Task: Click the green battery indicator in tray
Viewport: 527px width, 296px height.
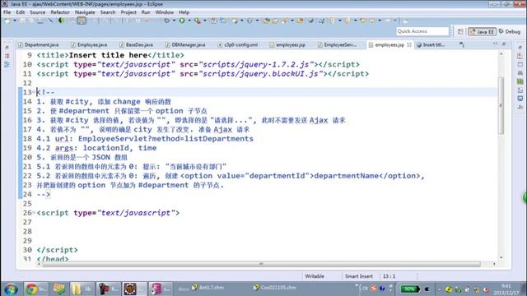Action: coord(409,289)
